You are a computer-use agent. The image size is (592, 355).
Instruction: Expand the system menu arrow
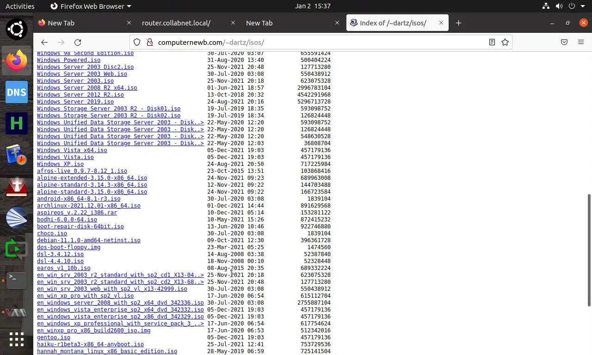[582, 6]
